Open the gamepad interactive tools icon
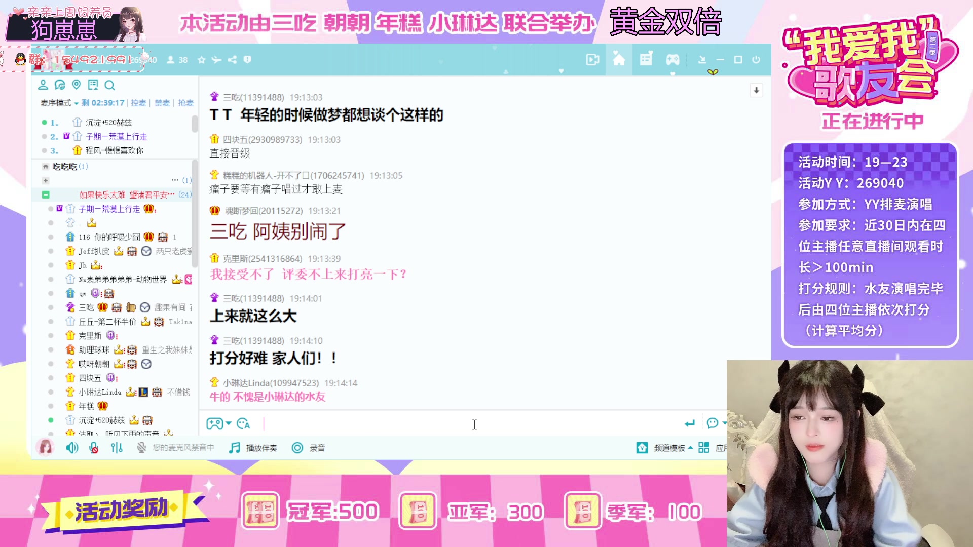 pyautogui.click(x=214, y=423)
